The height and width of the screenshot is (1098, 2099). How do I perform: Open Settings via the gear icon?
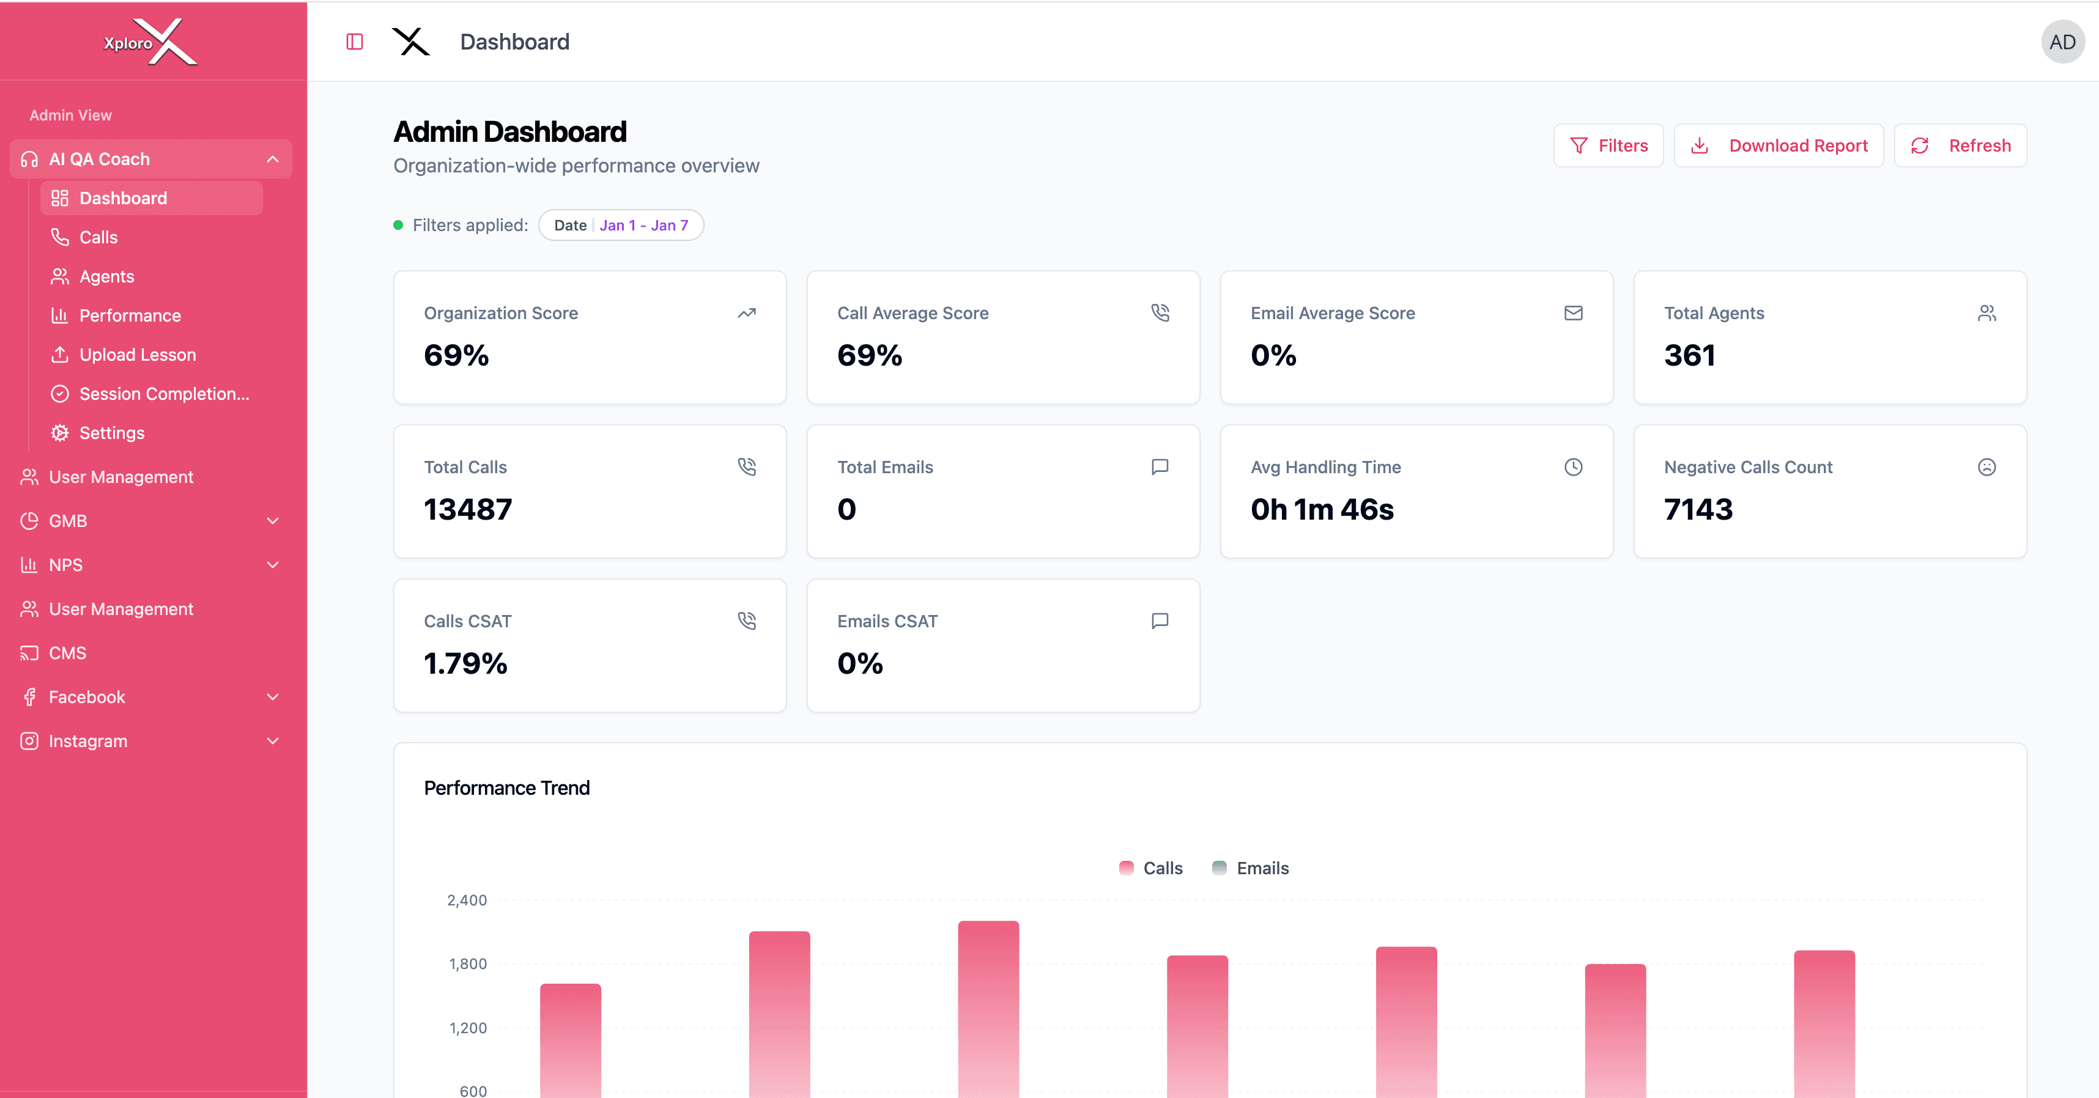tap(59, 432)
